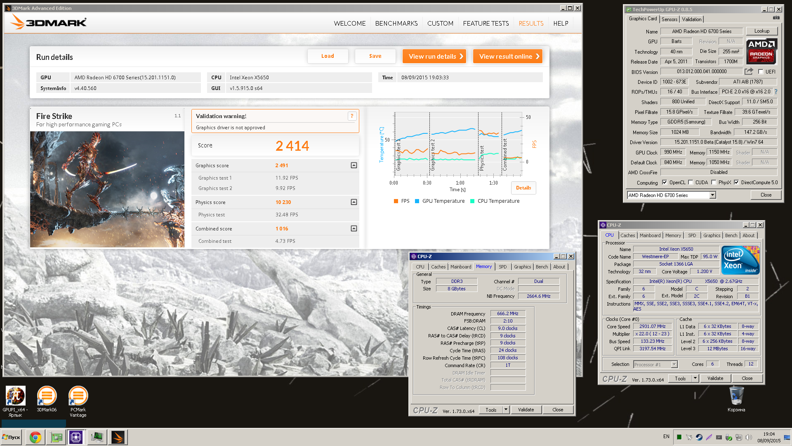Open the 3DMark06 desktop shortcut

pyautogui.click(x=47, y=399)
